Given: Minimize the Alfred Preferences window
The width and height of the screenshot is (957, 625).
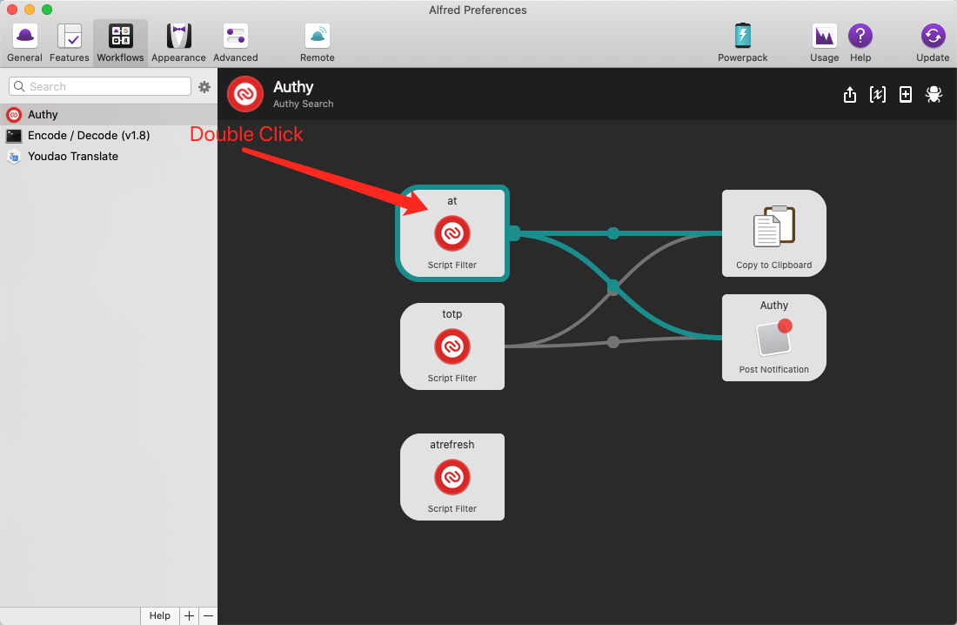Looking at the screenshot, I should (30, 10).
